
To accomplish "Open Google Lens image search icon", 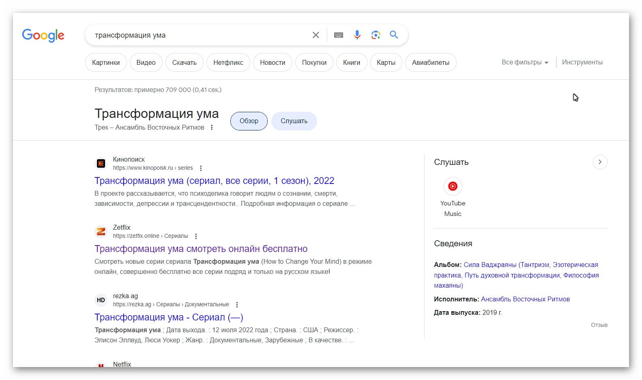I will pyautogui.click(x=376, y=35).
